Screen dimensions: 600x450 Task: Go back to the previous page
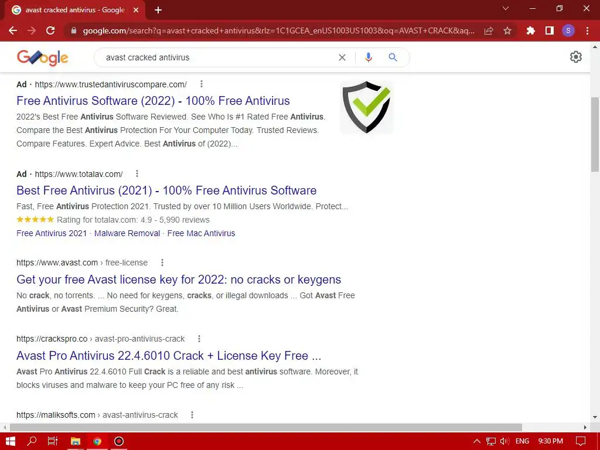click(13, 30)
